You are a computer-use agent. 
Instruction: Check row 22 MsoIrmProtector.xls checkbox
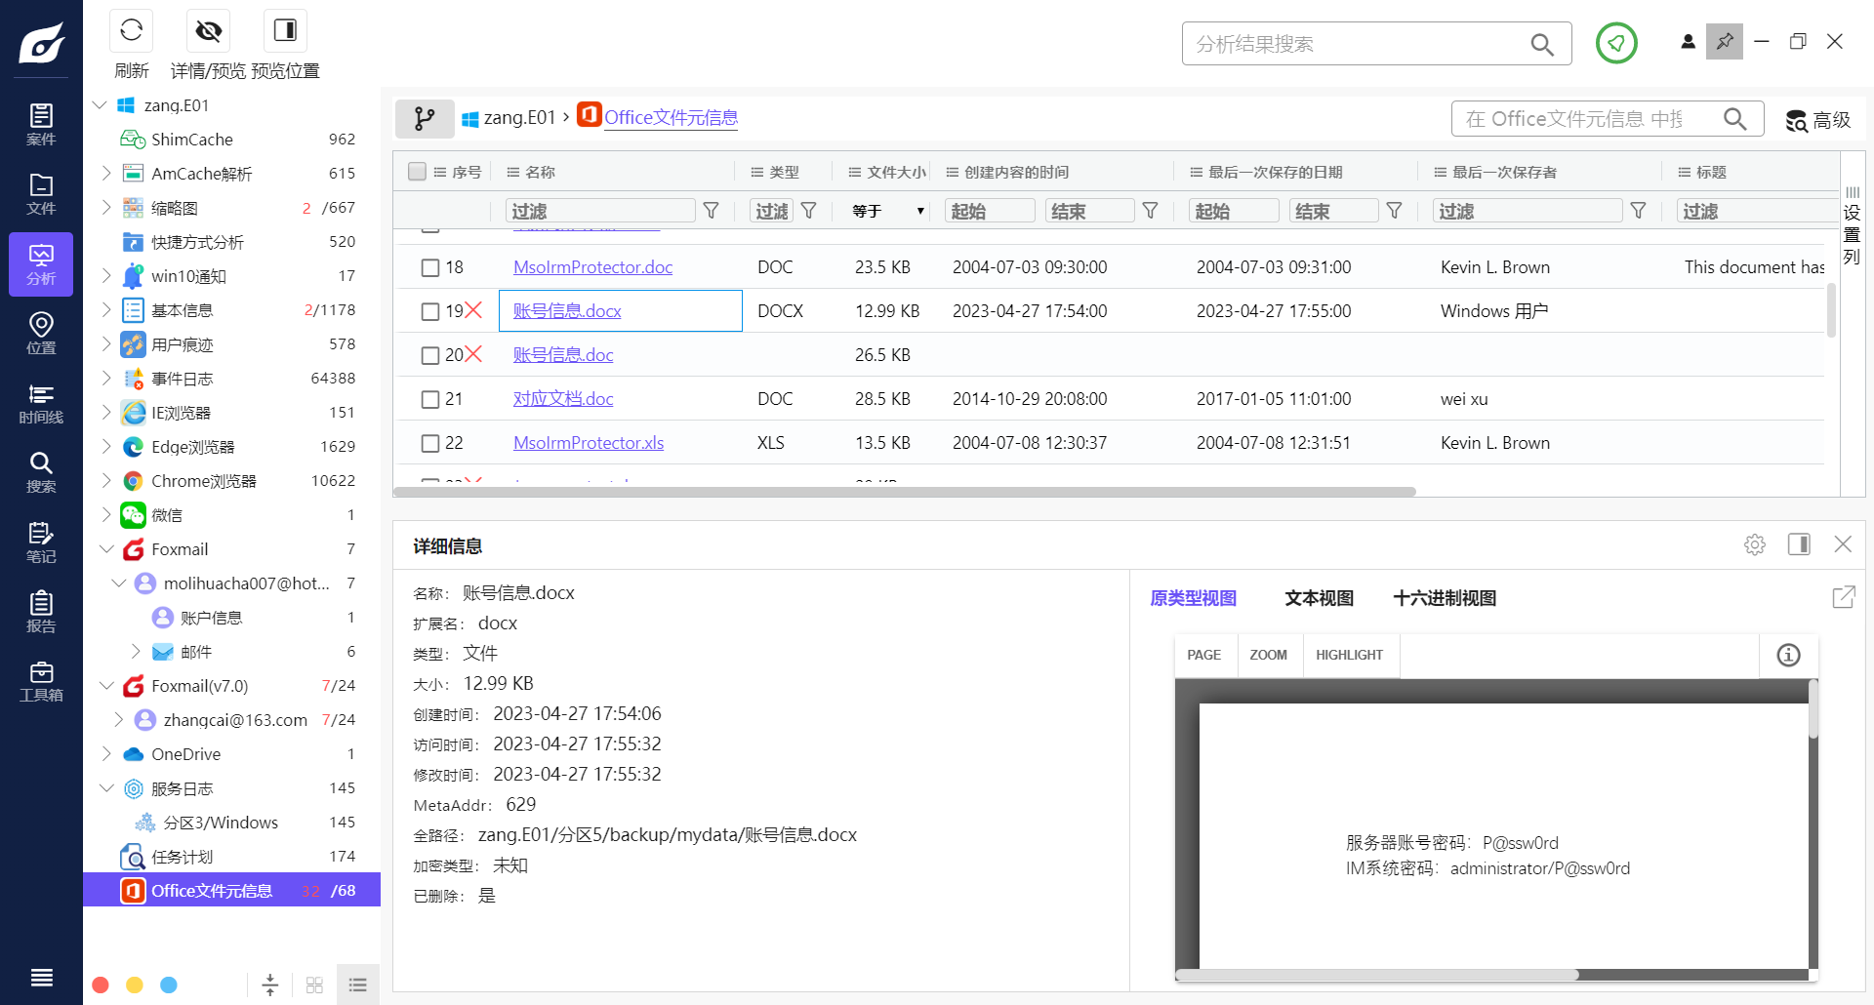pos(429,443)
